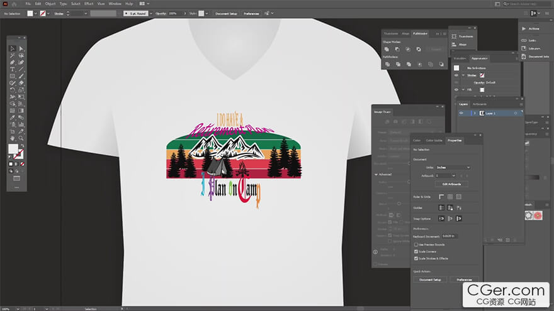Switch to the Color Guide tab

pyautogui.click(x=434, y=140)
